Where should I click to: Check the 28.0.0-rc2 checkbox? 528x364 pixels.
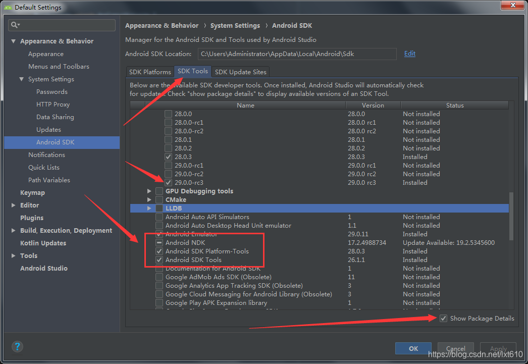(169, 131)
